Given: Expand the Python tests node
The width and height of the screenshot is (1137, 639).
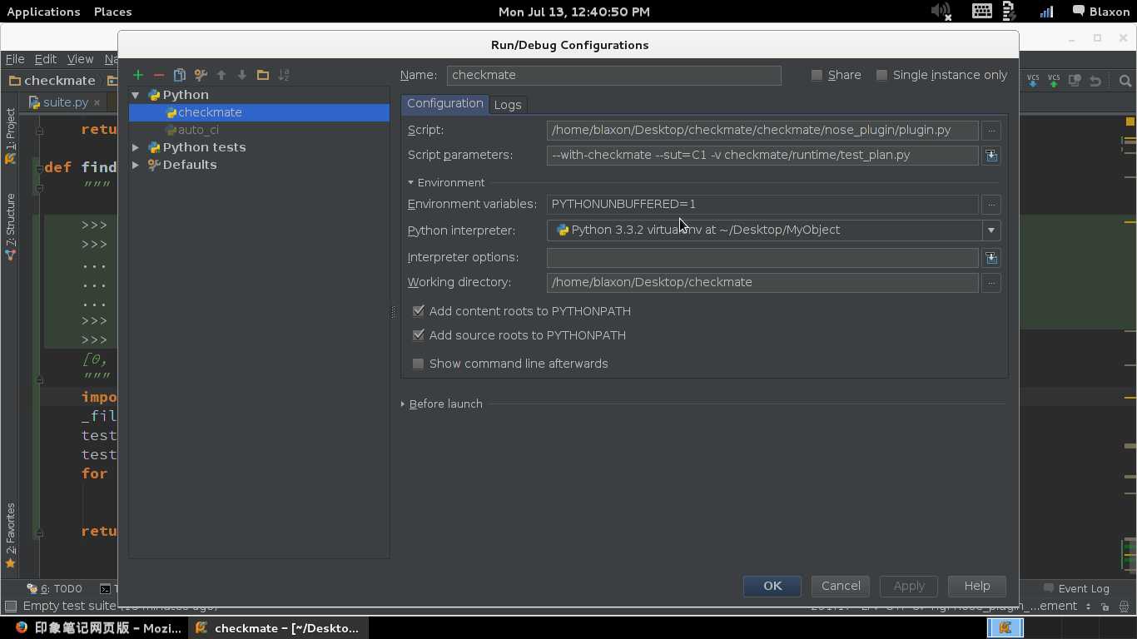Looking at the screenshot, I should tap(136, 147).
